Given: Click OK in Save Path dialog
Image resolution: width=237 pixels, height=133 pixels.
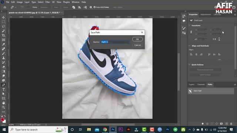Looking at the screenshot, I should point(137,39).
